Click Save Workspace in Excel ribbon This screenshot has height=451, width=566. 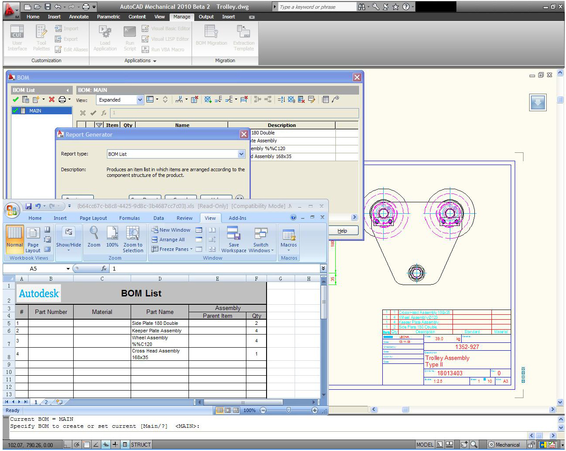point(234,239)
